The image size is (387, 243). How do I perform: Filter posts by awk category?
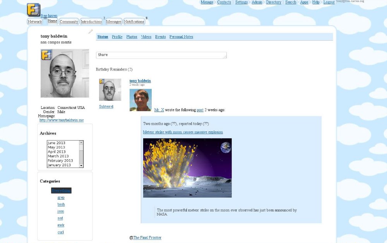tap(61, 225)
